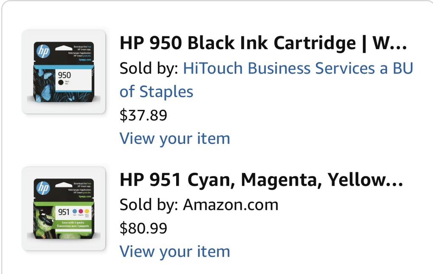Click the HP logo on the 951 package

click(43, 188)
